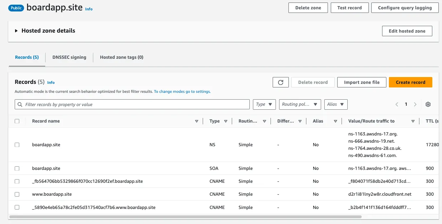Select all records header checkbox
The height and width of the screenshot is (224, 442).
pos(17,121)
